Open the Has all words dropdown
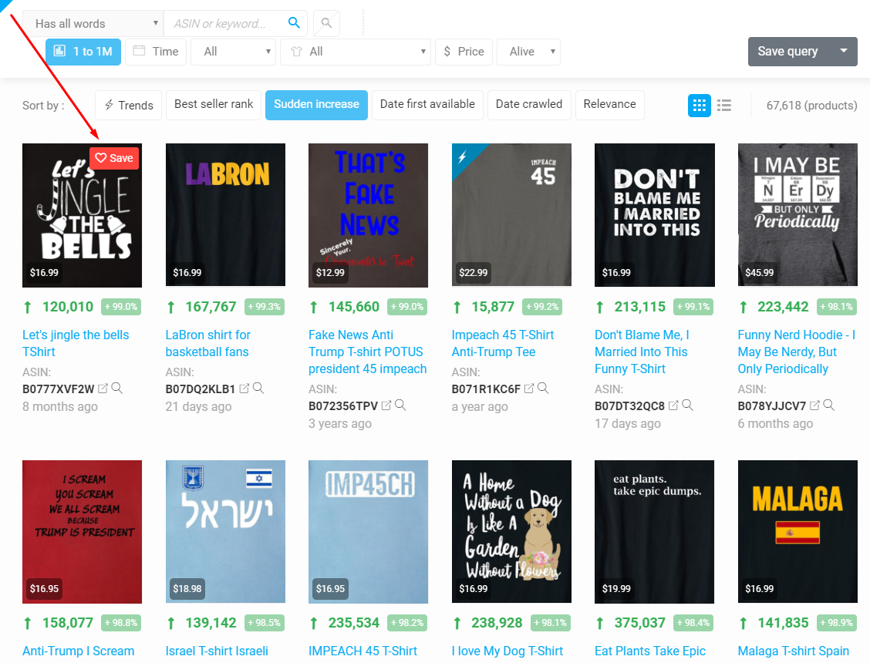 pos(93,23)
